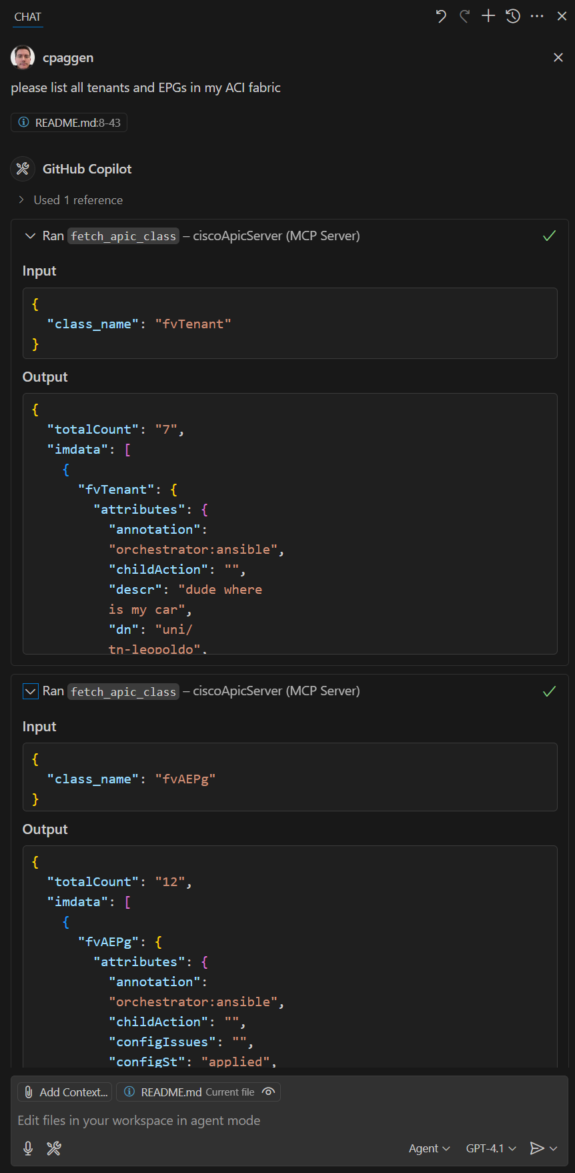575x1173 pixels.
Task: Open chat history clock icon
Action: pyautogui.click(x=513, y=16)
